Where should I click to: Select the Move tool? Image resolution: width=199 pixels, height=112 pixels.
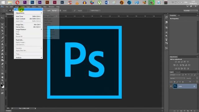(2, 18)
